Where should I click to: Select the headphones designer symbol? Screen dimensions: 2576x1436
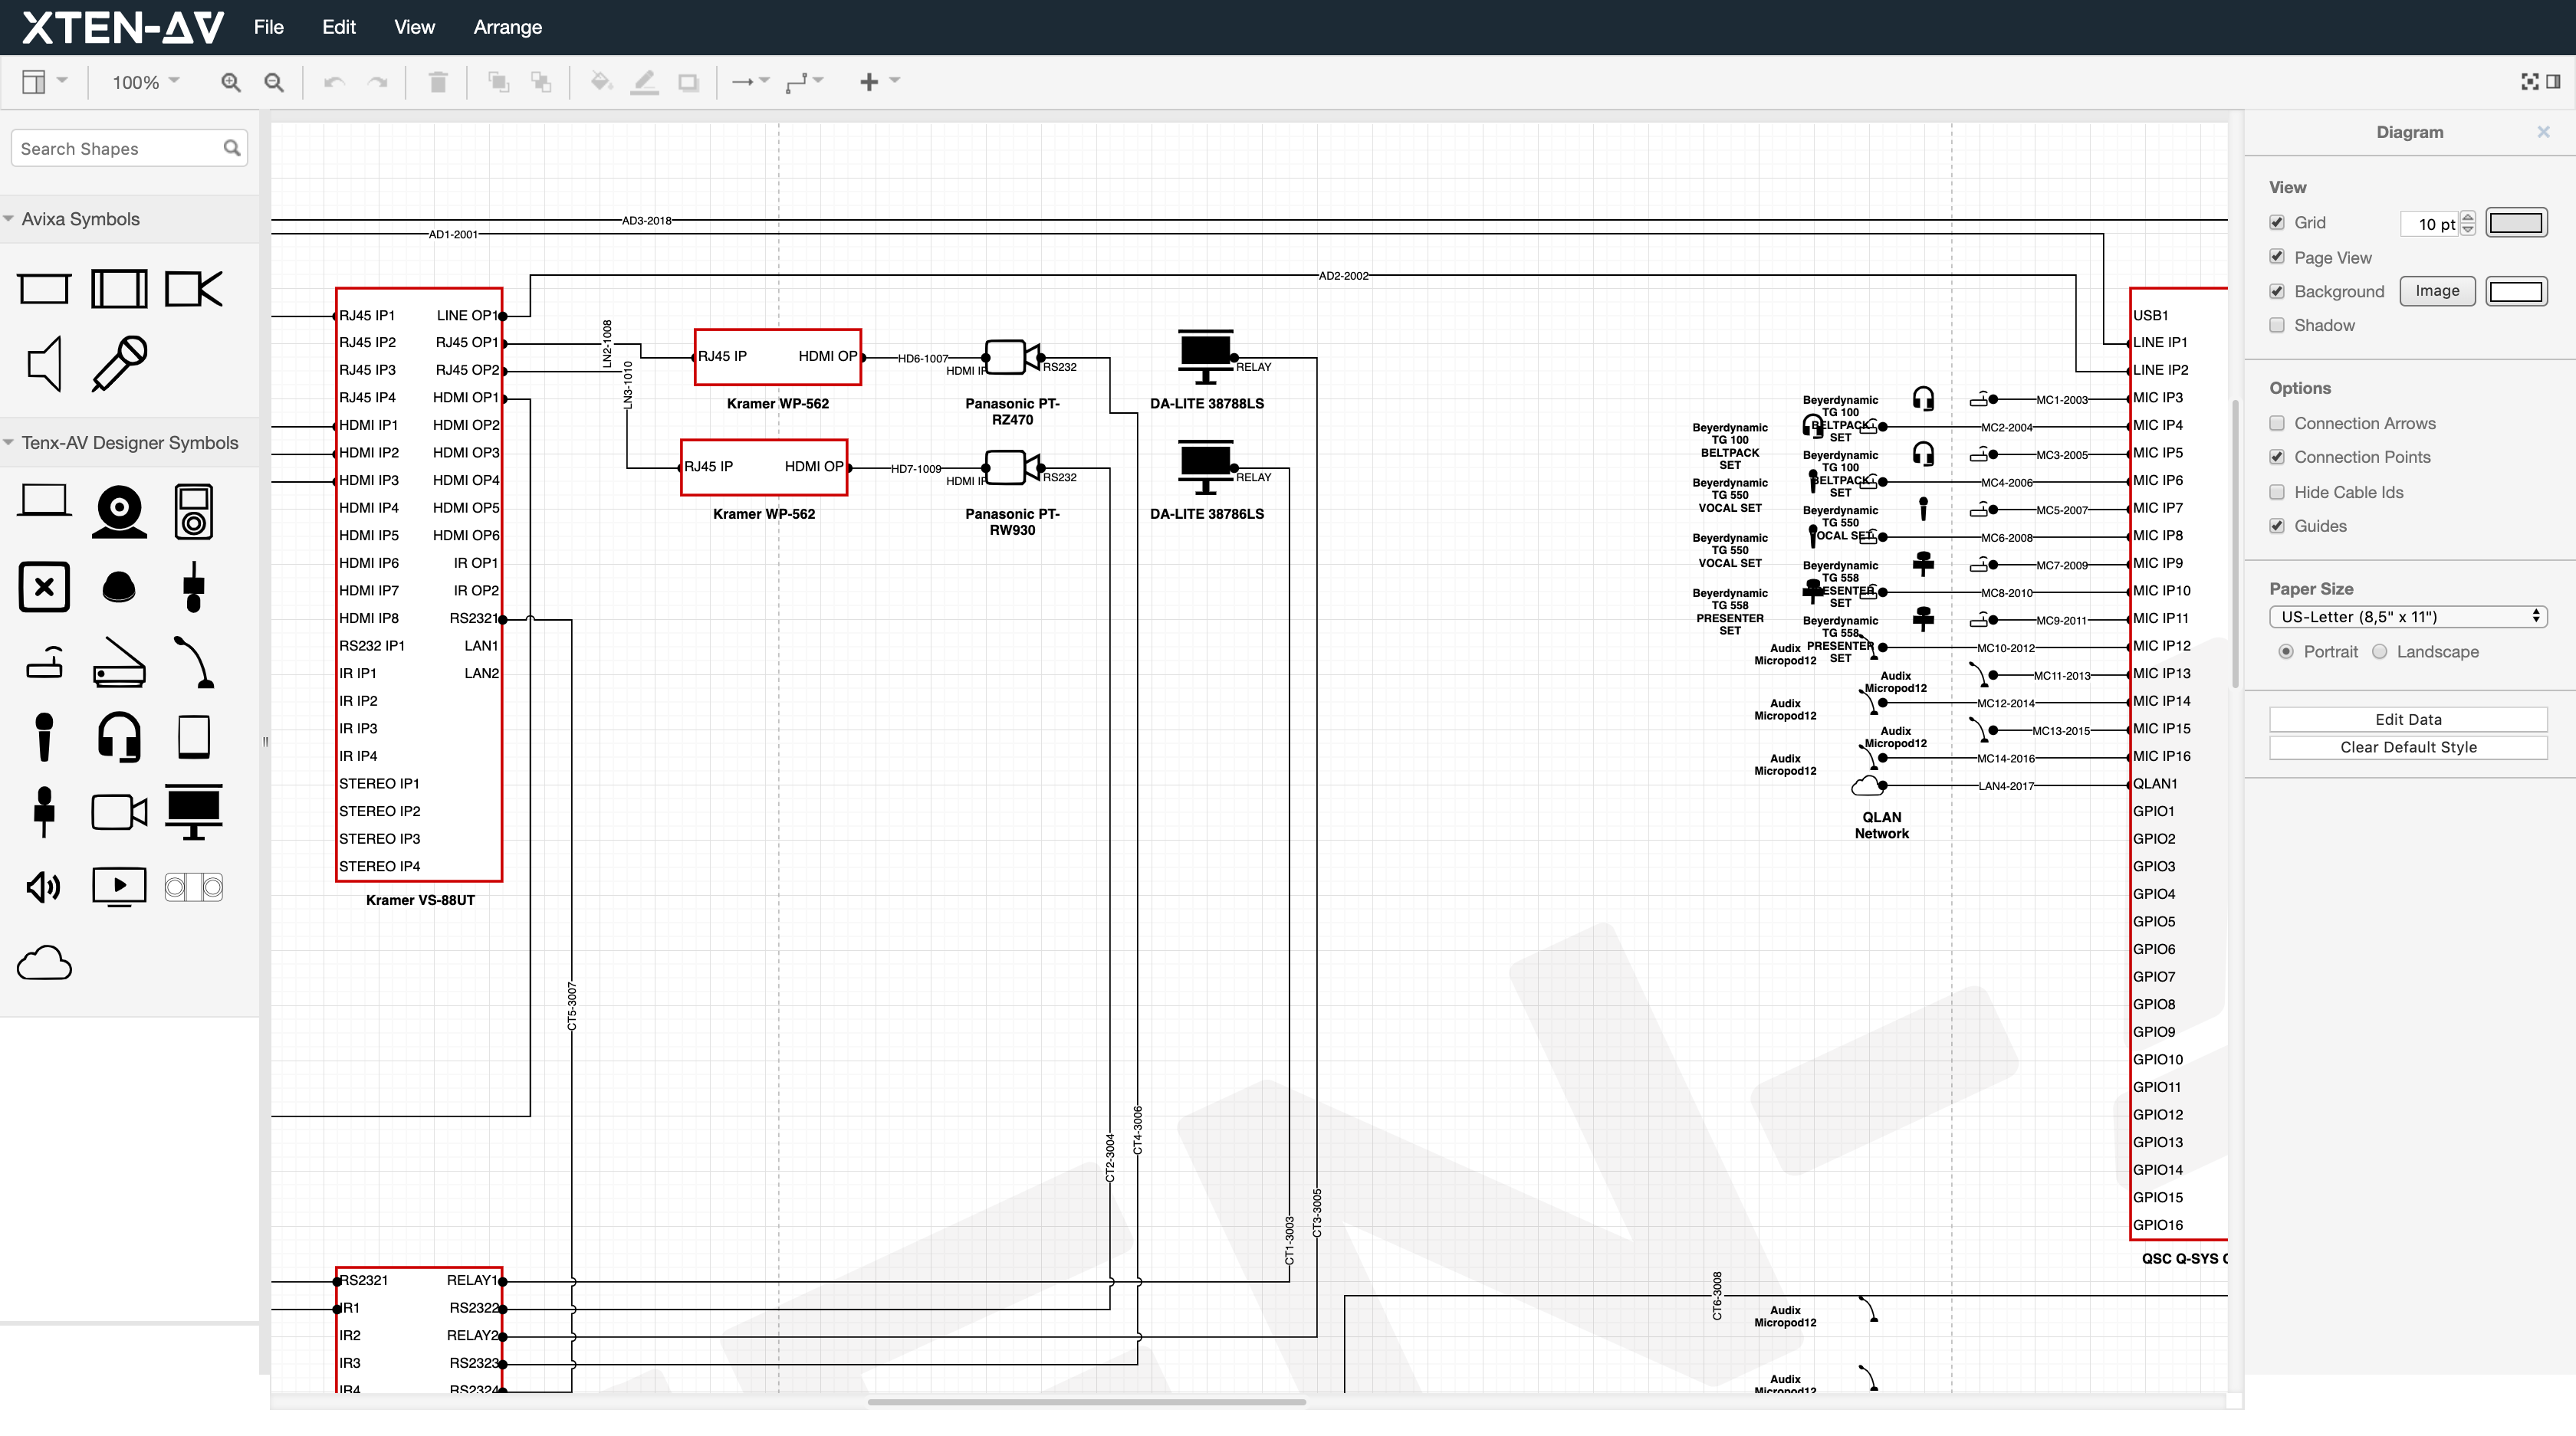point(119,737)
